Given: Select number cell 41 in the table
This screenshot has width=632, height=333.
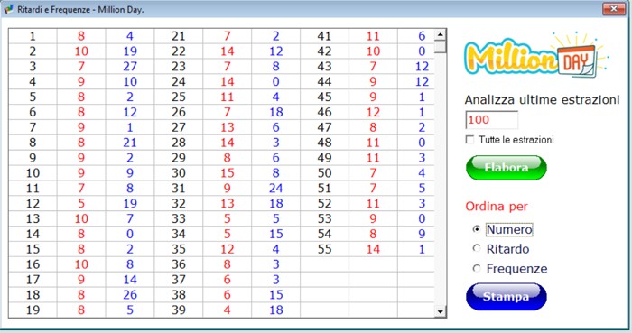Looking at the screenshot, I should click(x=324, y=36).
